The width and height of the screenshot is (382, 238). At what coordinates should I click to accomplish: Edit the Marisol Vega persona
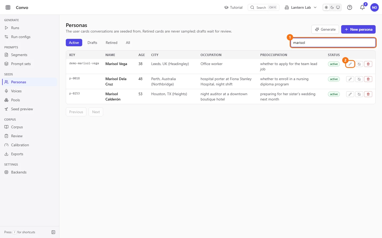point(350,64)
